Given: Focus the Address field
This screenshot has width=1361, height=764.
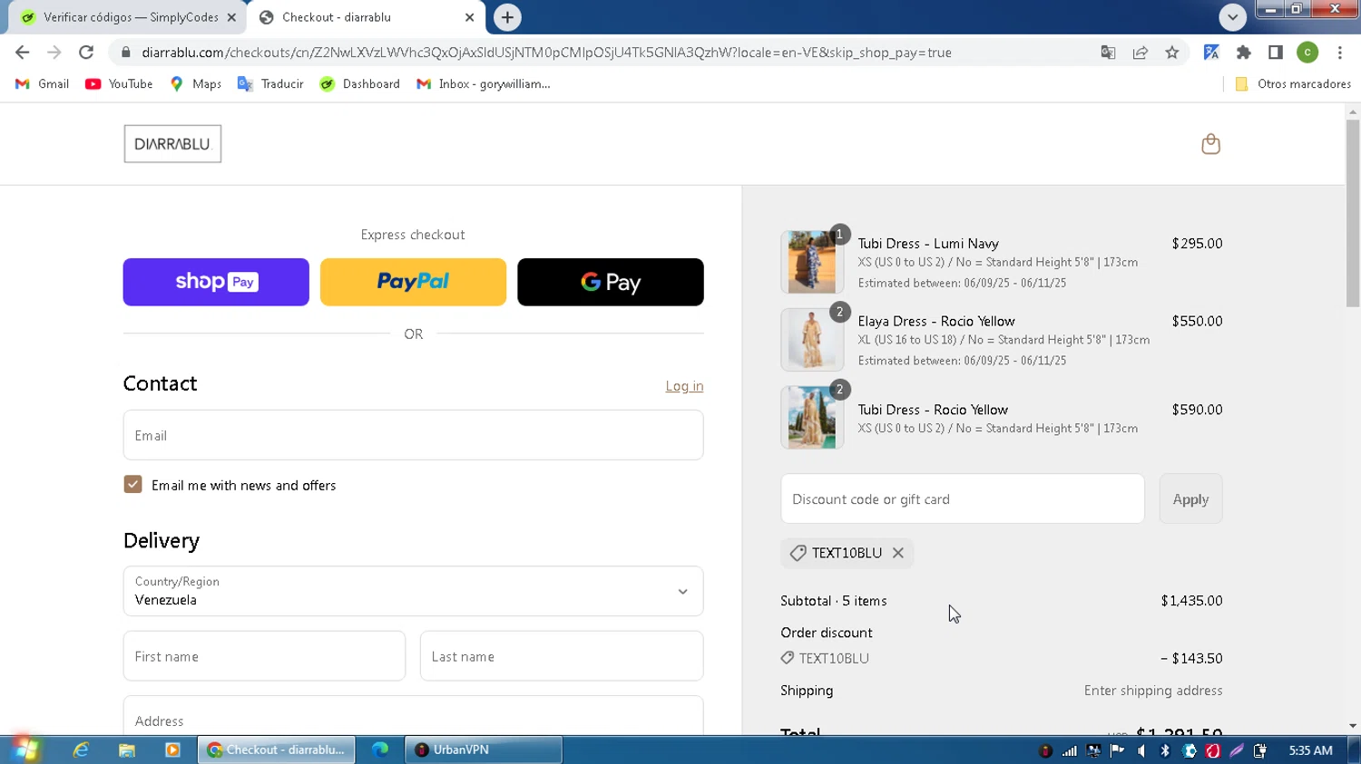Looking at the screenshot, I should click(413, 716).
